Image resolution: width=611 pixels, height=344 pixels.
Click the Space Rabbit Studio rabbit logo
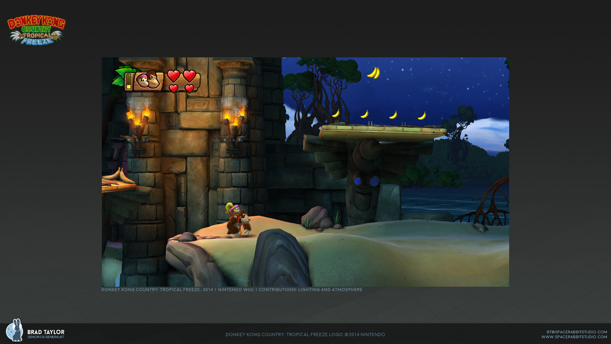click(15, 330)
